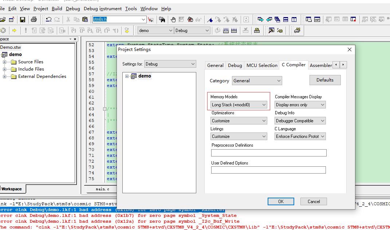Expand the demo node in settings tree
This screenshot has height=230, width=390.
click(x=127, y=76)
